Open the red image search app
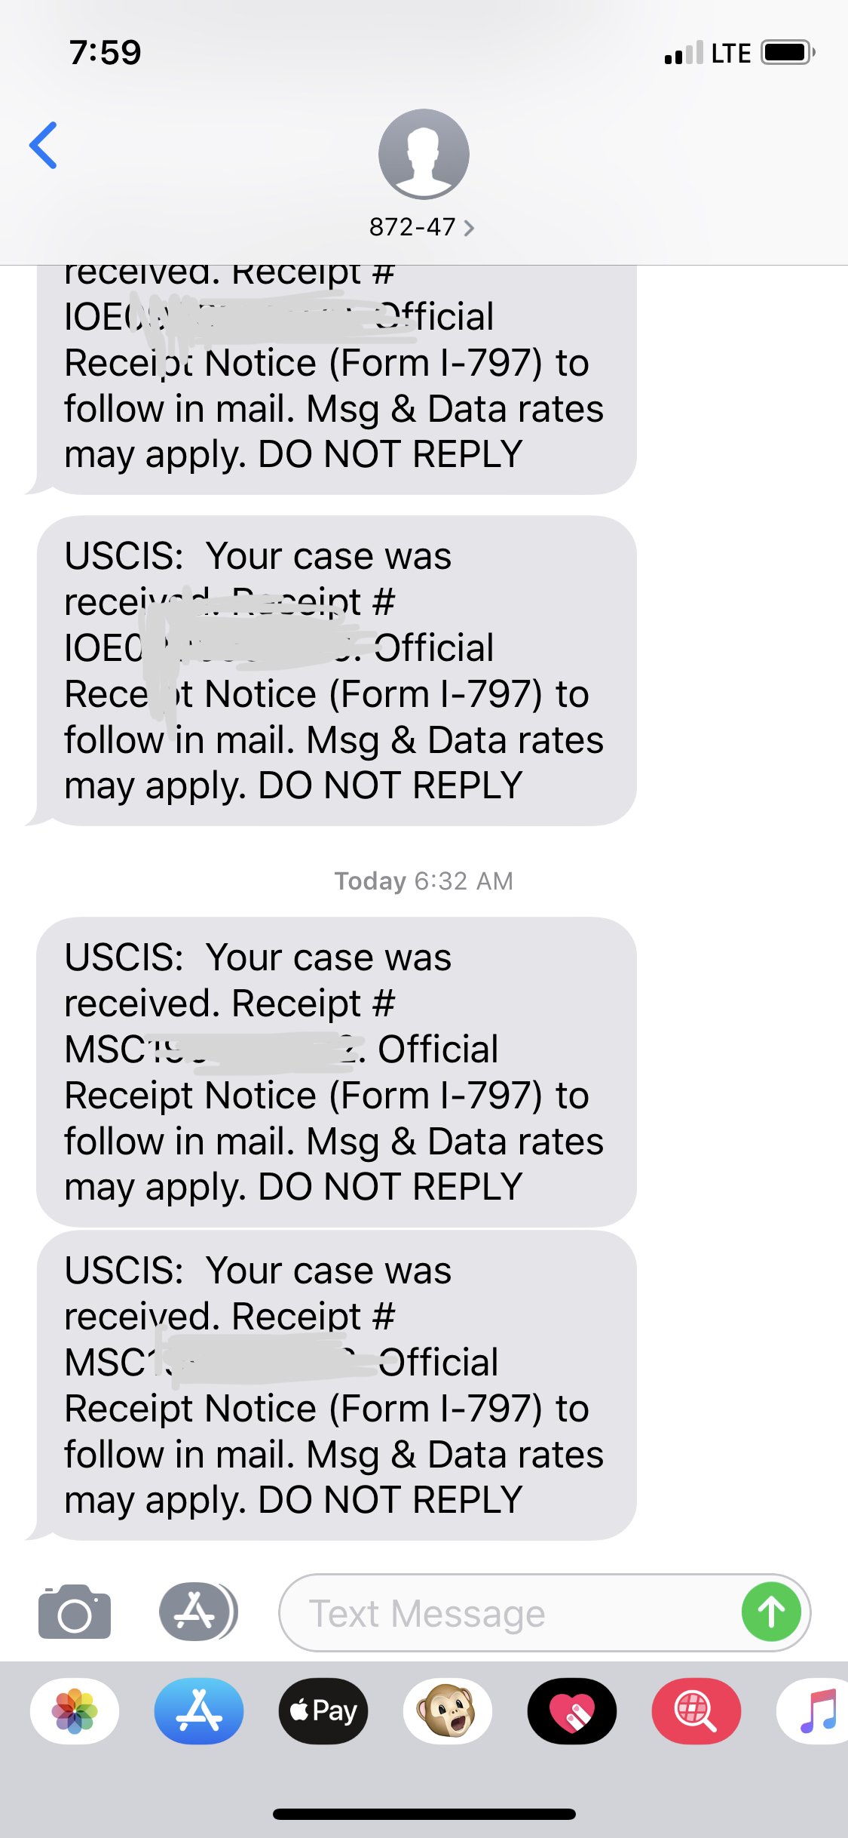The height and width of the screenshot is (1838, 848). pos(696,1710)
